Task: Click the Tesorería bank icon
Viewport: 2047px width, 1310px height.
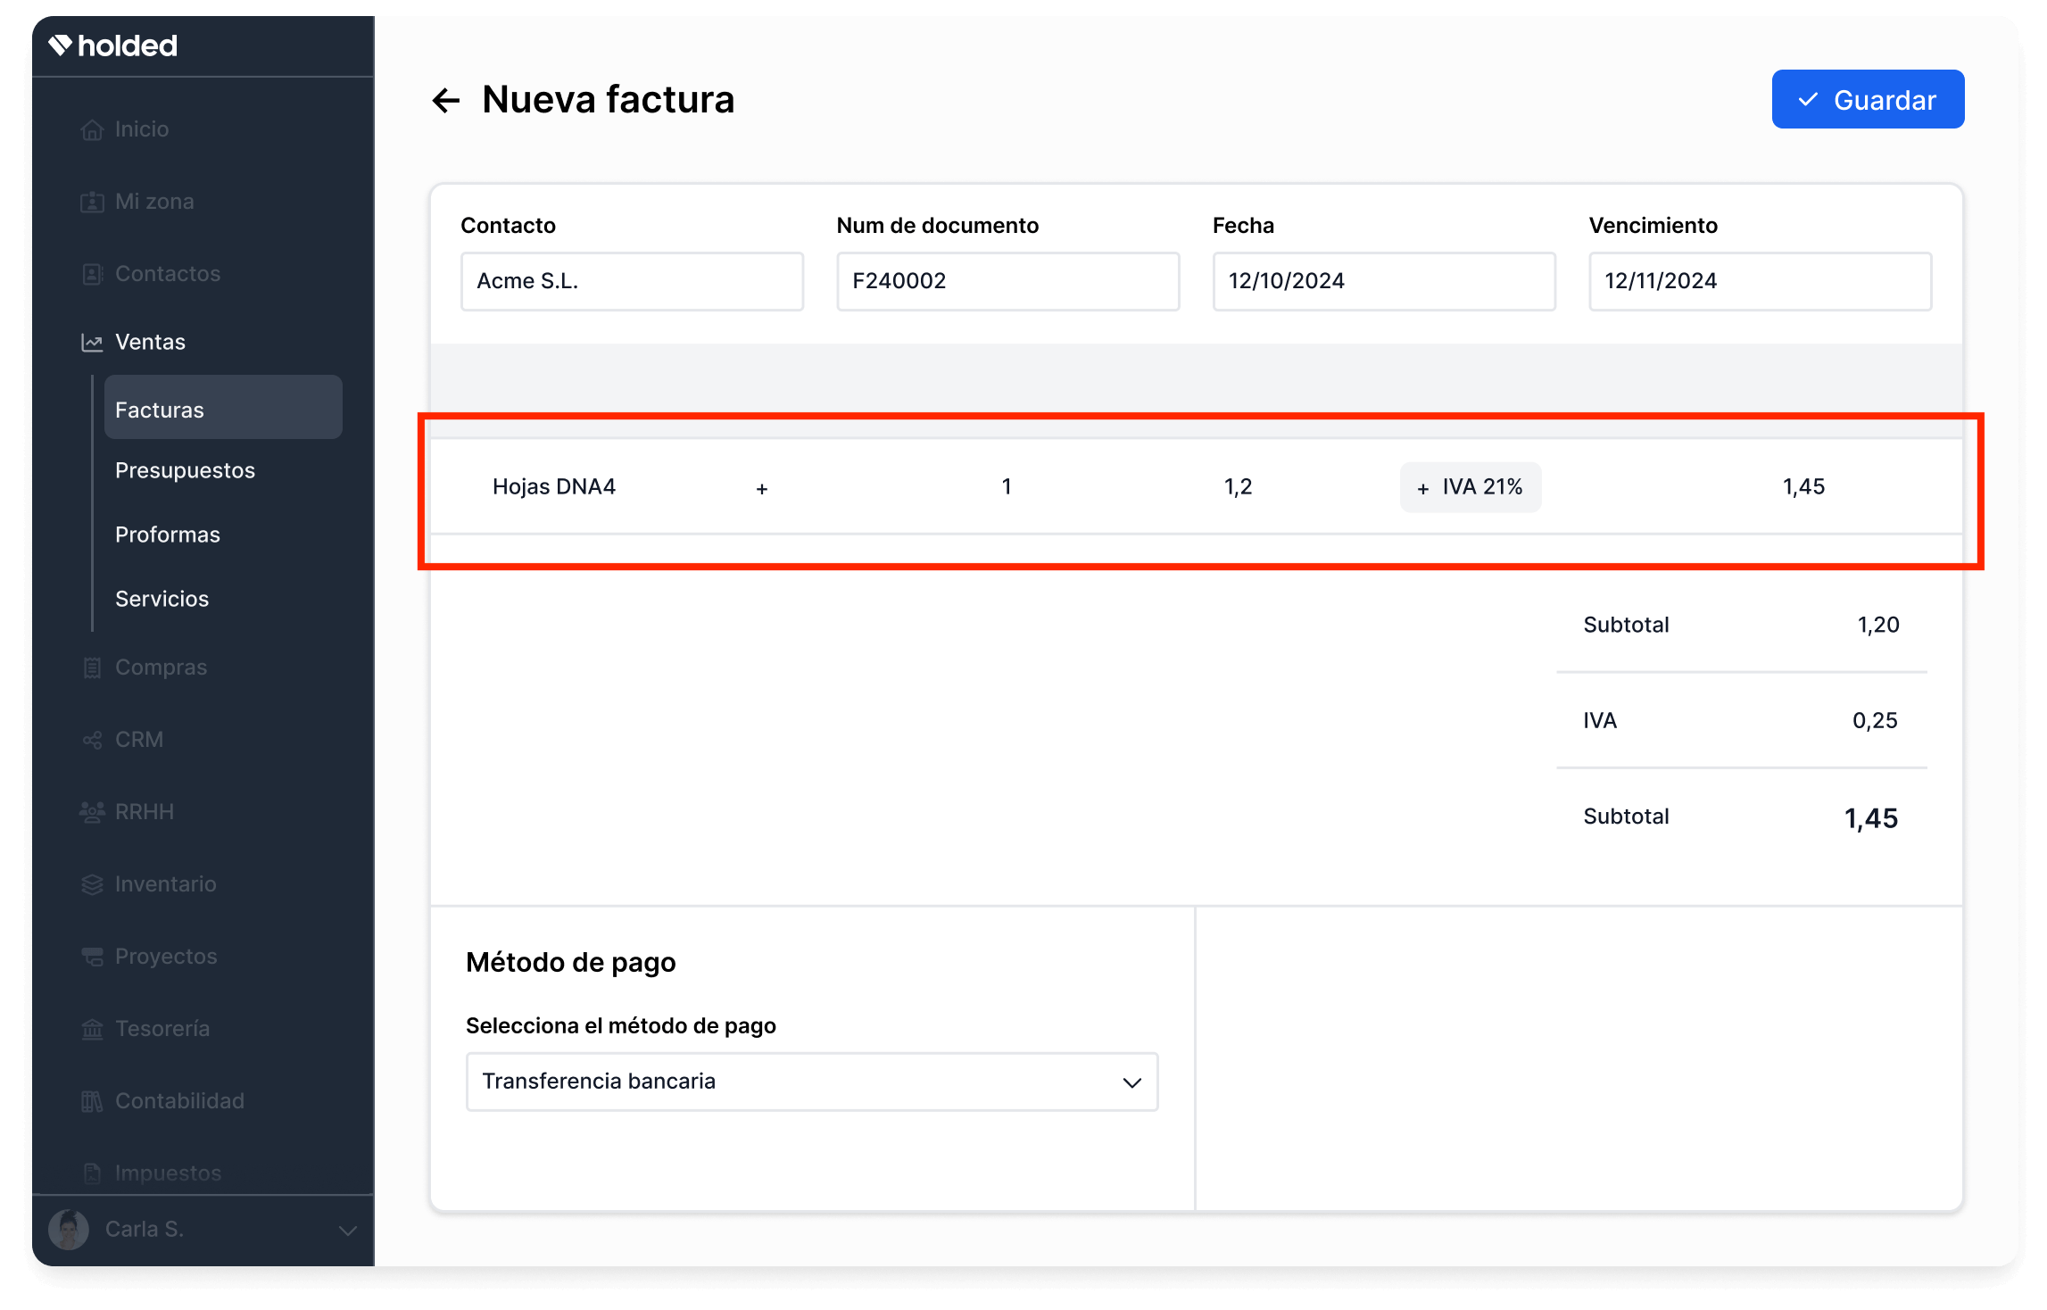Action: click(92, 1030)
